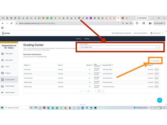Click the MyDesign logo

(6, 33)
